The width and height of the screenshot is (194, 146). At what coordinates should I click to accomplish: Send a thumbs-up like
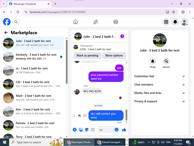click(x=124, y=130)
